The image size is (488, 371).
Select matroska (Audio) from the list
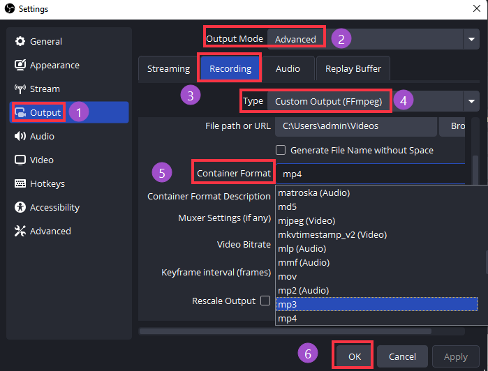(377, 192)
